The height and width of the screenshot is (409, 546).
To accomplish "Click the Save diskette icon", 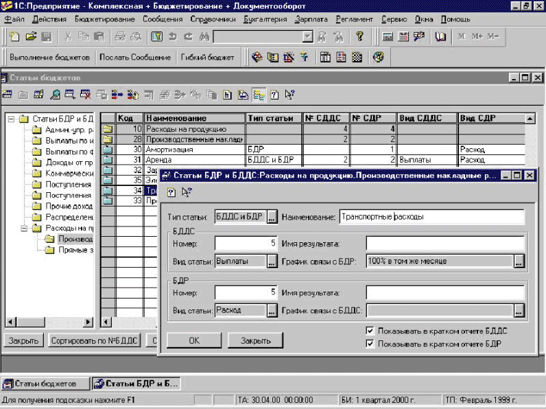I will coord(47,36).
